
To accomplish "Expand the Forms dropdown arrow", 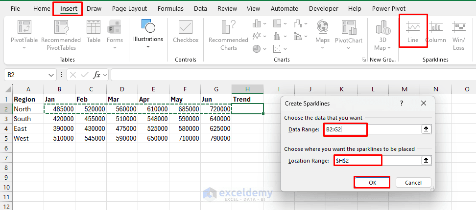I will coord(115,47).
